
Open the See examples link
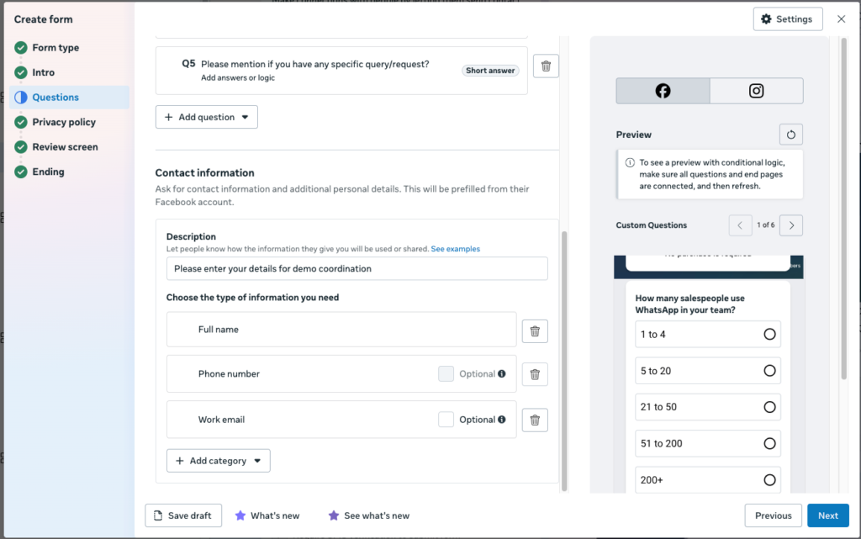point(455,250)
